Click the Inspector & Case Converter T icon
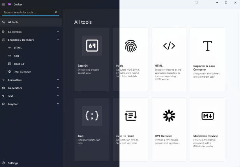 pos(208,46)
